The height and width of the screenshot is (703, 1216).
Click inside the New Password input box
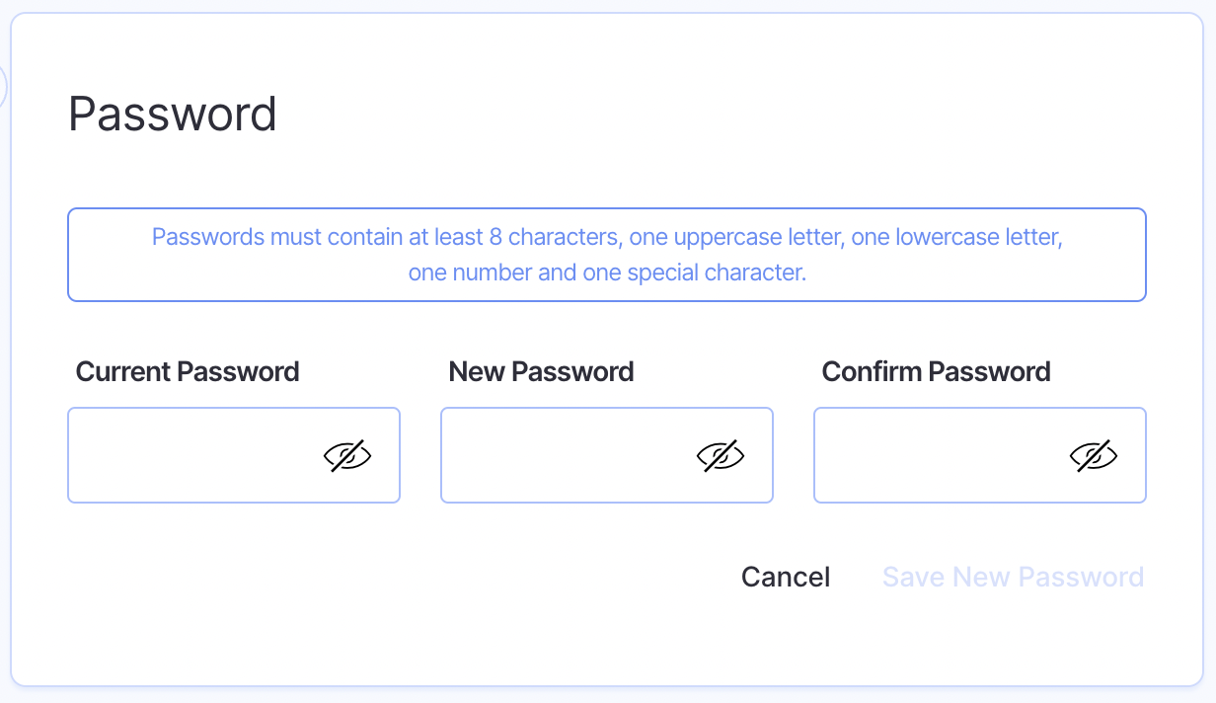566,455
